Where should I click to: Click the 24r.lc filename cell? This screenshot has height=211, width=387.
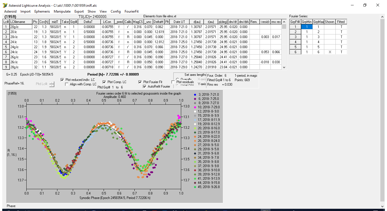pyautogui.click(x=21, y=52)
